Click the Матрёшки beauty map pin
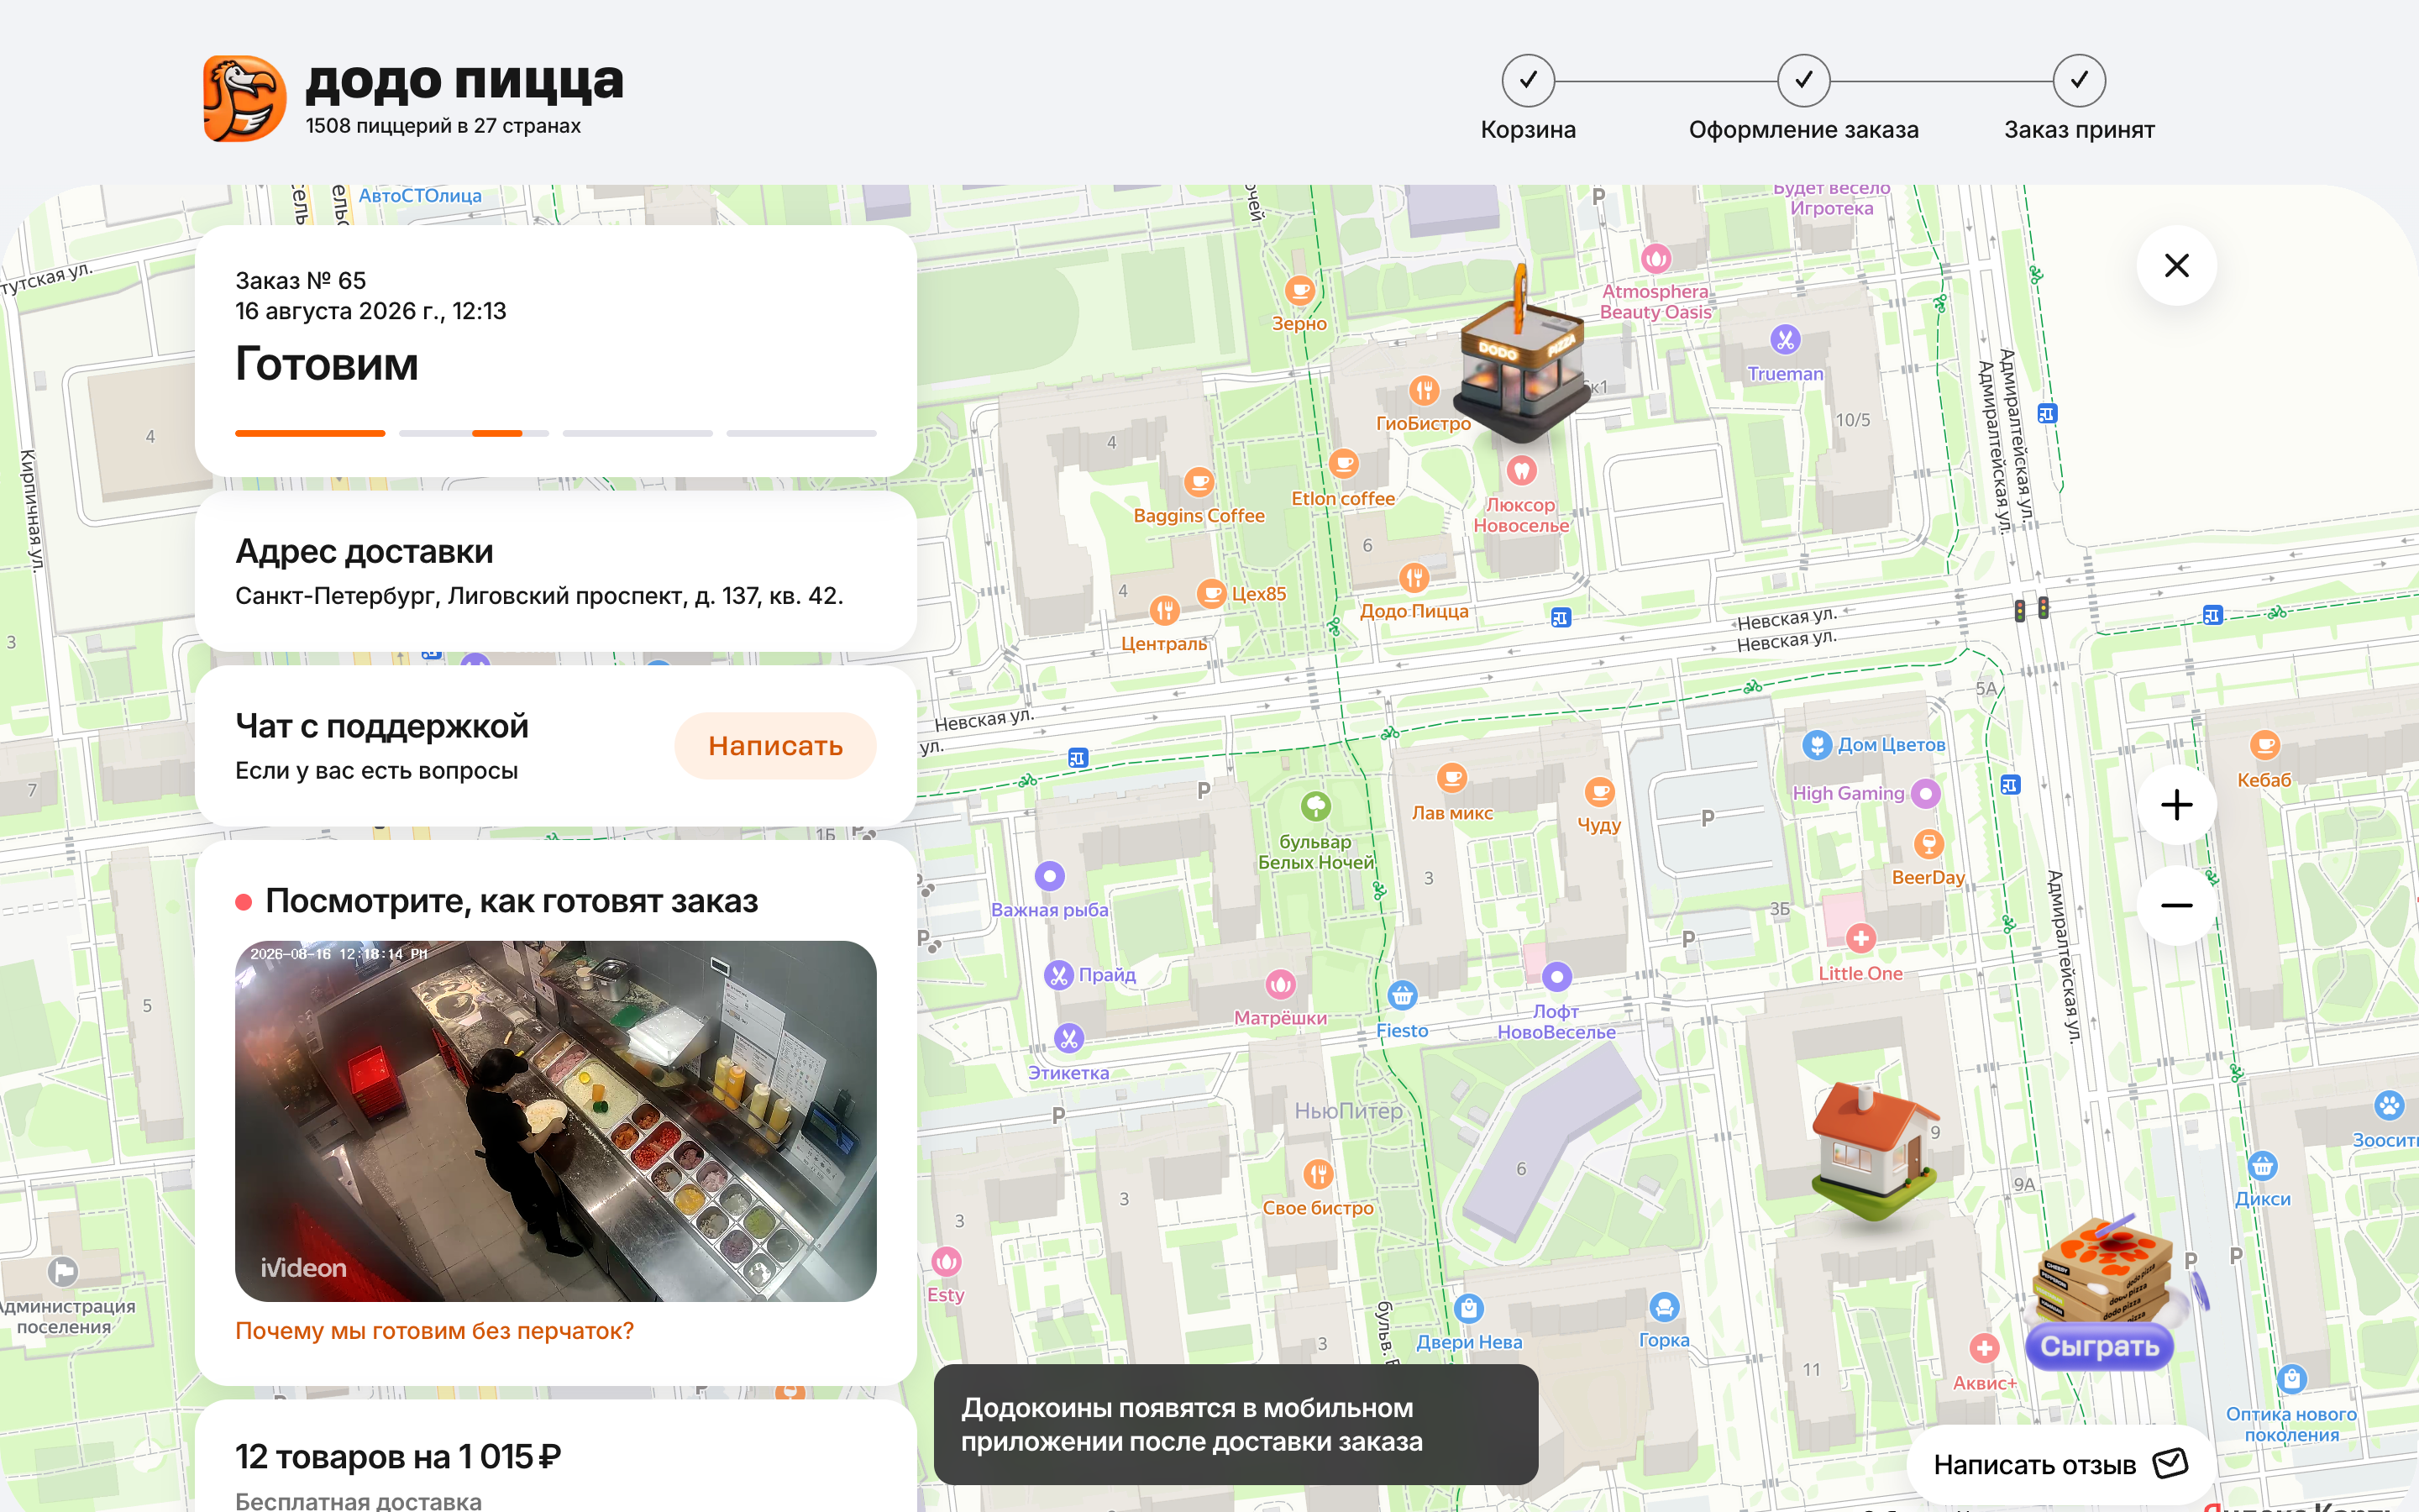 1280,985
